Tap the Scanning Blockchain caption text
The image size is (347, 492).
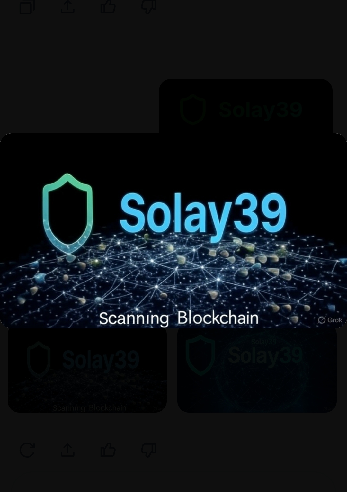(179, 318)
